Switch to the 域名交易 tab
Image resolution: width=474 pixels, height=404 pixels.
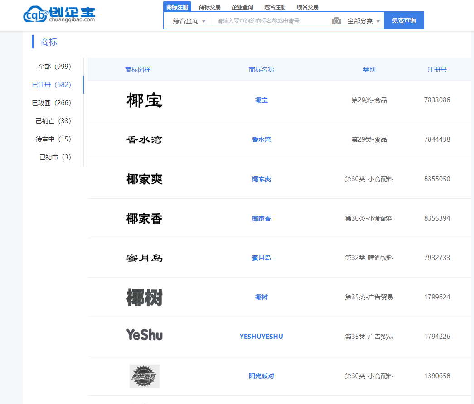coord(308,7)
